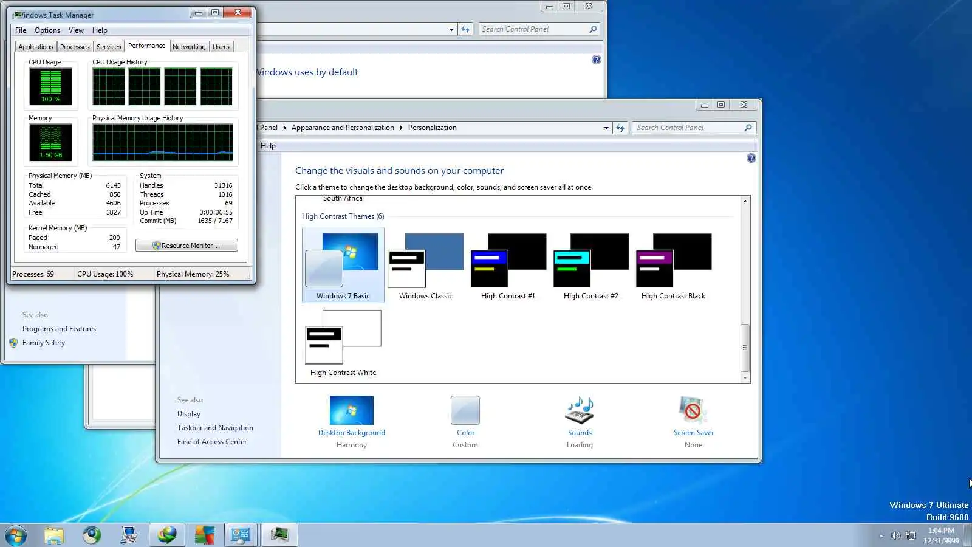Switch to Control Panel taskbar button
This screenshot has height=547, width=972.
click(242, 535)
